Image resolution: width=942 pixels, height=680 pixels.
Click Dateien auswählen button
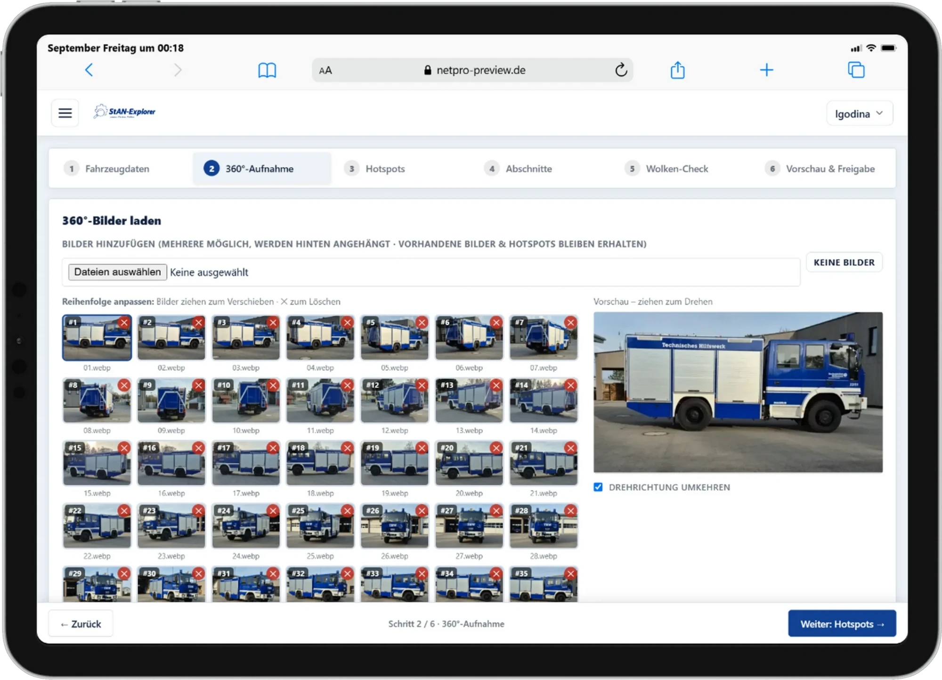(117, 272)
